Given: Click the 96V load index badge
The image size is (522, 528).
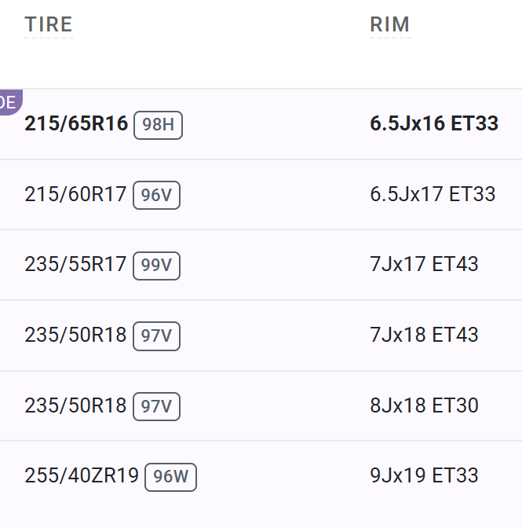Looking at the screenshot, I should [x=156, y=196].
